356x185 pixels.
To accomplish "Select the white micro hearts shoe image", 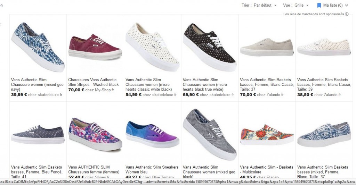I will [152, 47].
